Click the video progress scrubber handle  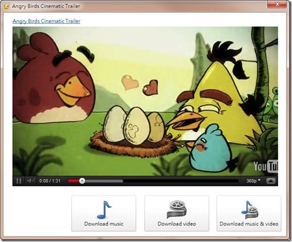pos(82,181)
